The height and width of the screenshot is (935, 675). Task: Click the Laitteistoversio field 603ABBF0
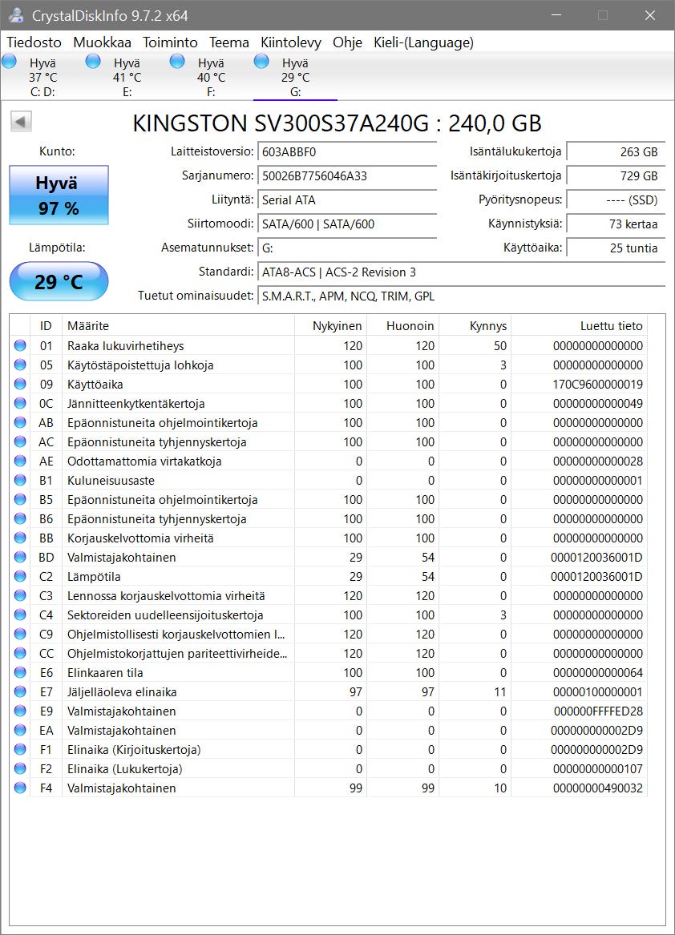pyautogui.click(x=347, y=151)
